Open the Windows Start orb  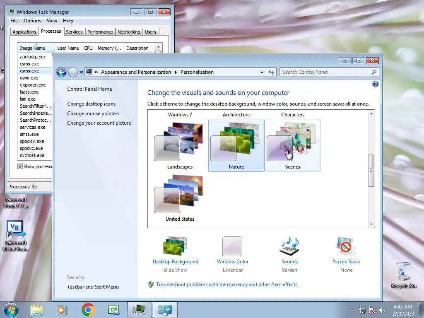(x=11, y=310)
